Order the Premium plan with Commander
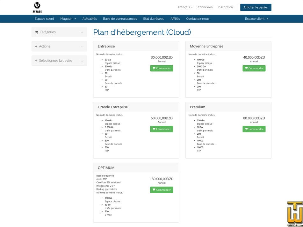This screenshot has width=303, height=227. (254, 129)
